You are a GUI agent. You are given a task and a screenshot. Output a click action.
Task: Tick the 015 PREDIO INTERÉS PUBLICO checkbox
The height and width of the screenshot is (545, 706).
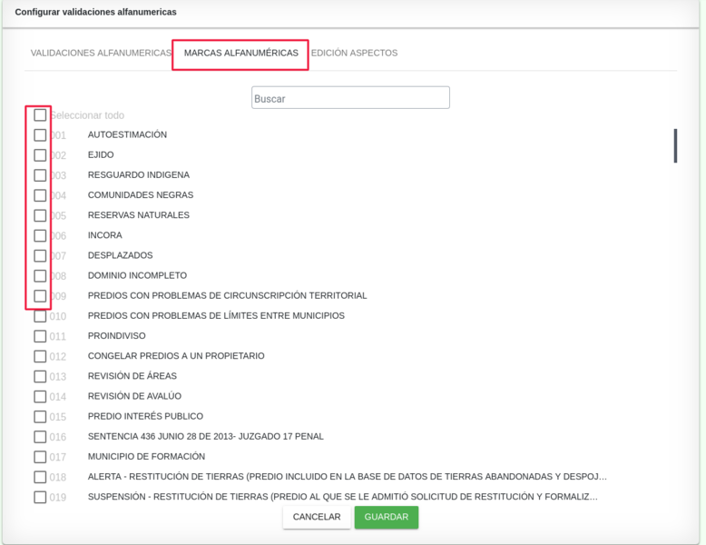[40, 417]
